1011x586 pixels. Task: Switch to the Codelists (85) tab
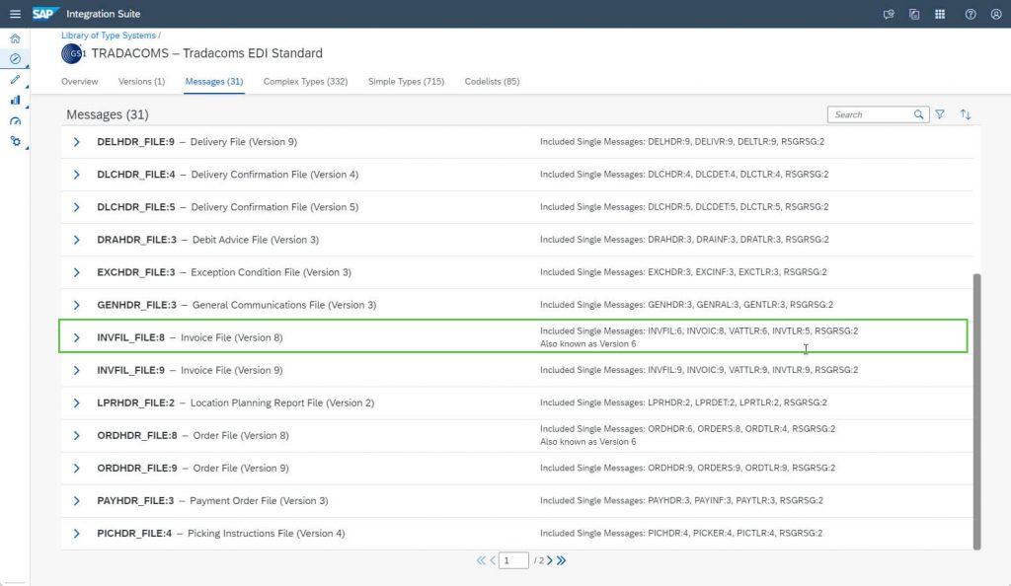tap(492, 81)
